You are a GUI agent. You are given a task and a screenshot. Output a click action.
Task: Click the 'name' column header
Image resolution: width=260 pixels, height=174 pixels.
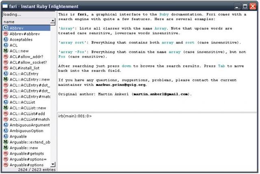point(26,21)
